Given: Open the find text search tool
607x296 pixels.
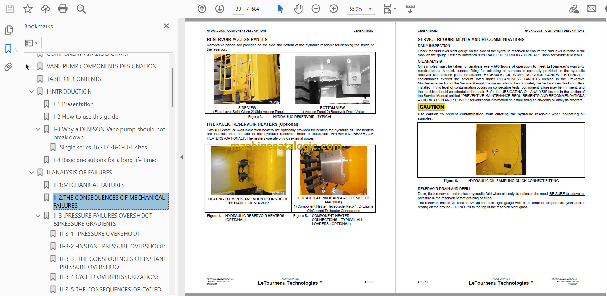Looking at the screenshot, I should 81,9.
